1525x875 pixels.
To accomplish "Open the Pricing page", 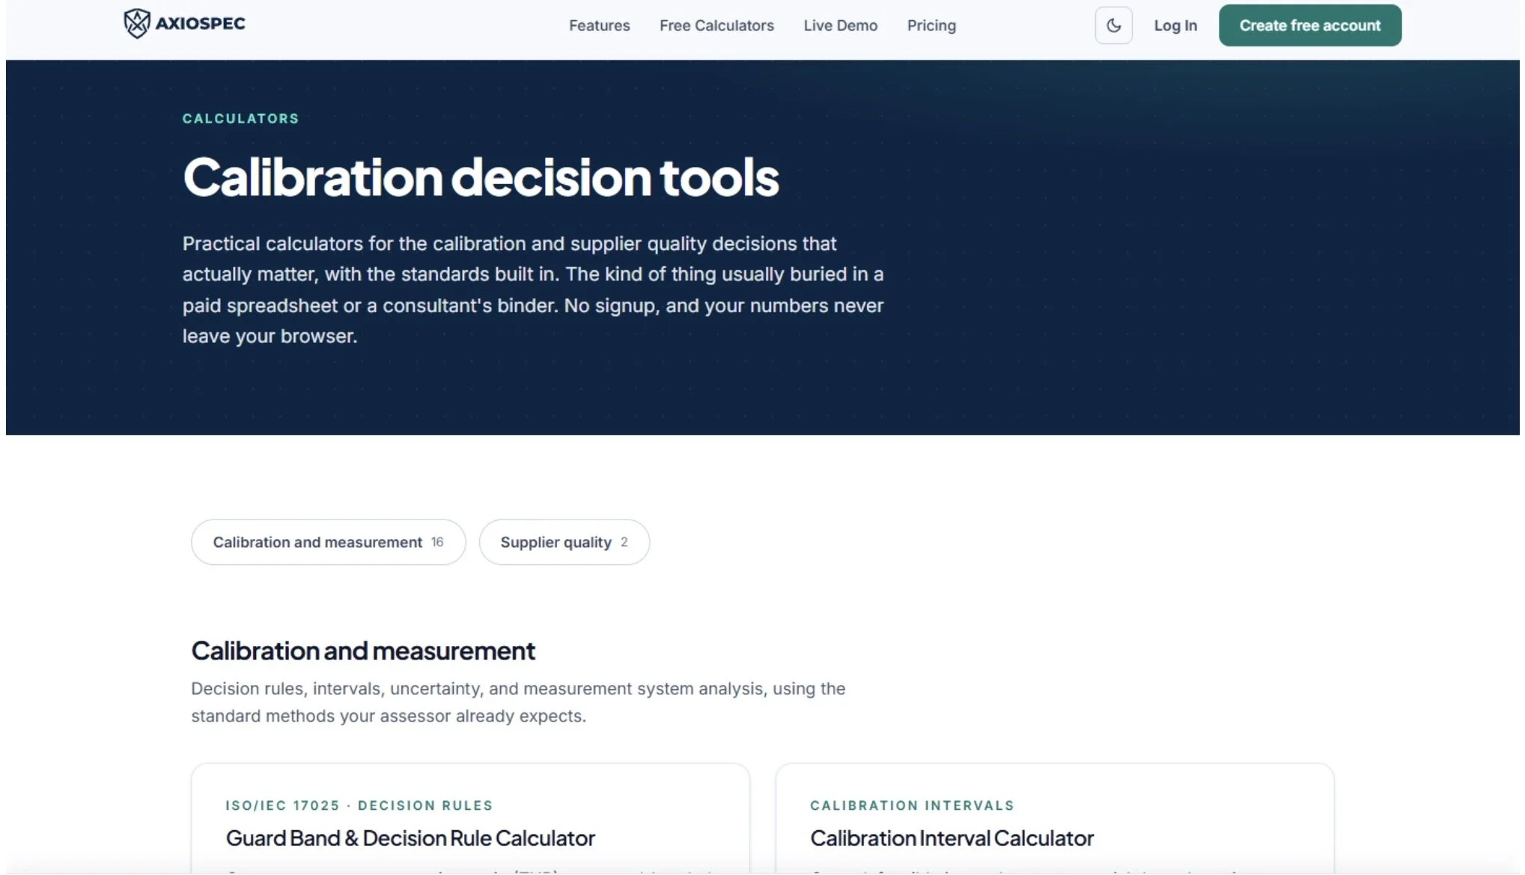I will pyautogui.click(x=931, y=25).
